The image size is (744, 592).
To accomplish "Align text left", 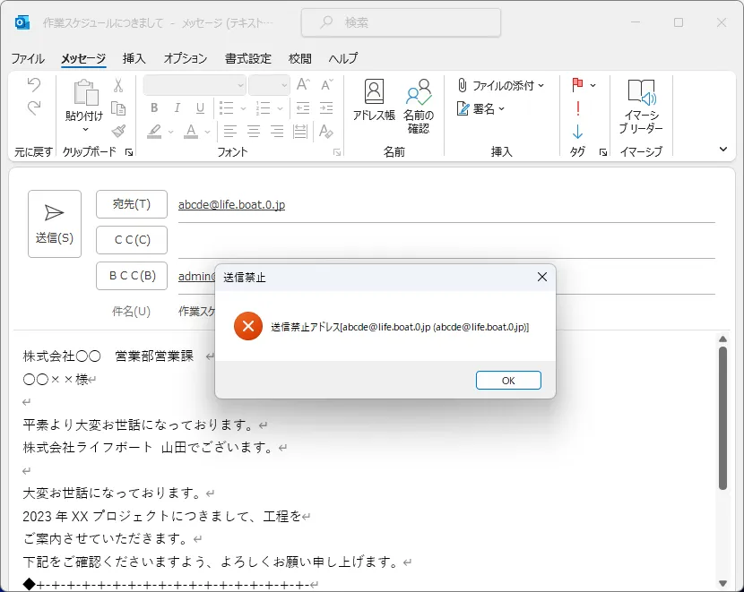I will [x=230, y=132].
